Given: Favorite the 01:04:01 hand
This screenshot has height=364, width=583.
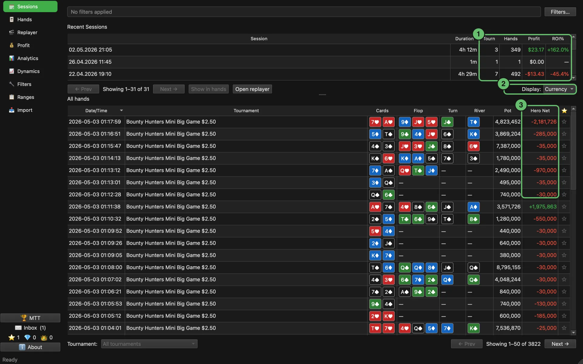Looking at the screenshot, I should (x=564, y=328).
